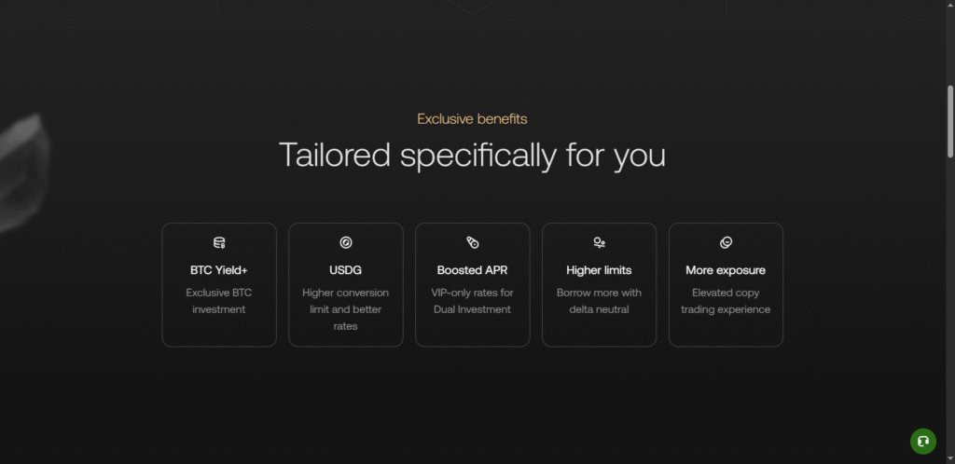Screen dimensions: 955x464
Task: Click the 'Exclusive BTC investment' description
Action: tap(219, 301)
